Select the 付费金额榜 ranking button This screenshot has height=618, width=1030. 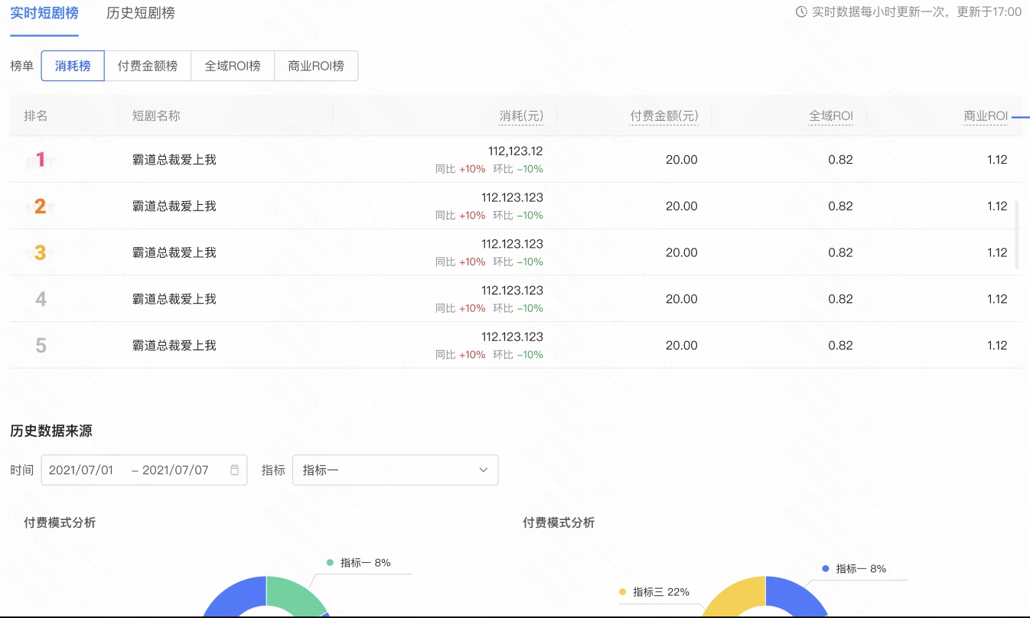coord(148,66)
